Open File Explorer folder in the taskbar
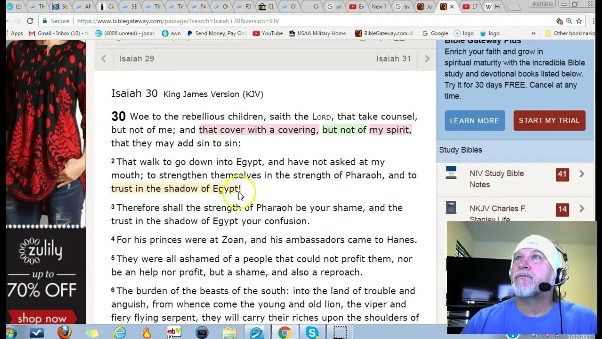 (x=230, y=332)
